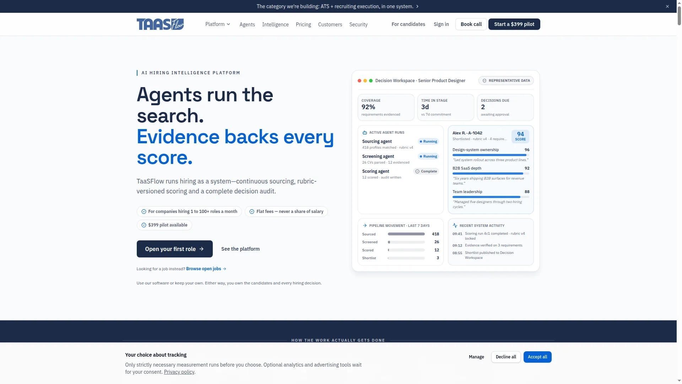Click Manage in the tracking banner

(476, 357)
